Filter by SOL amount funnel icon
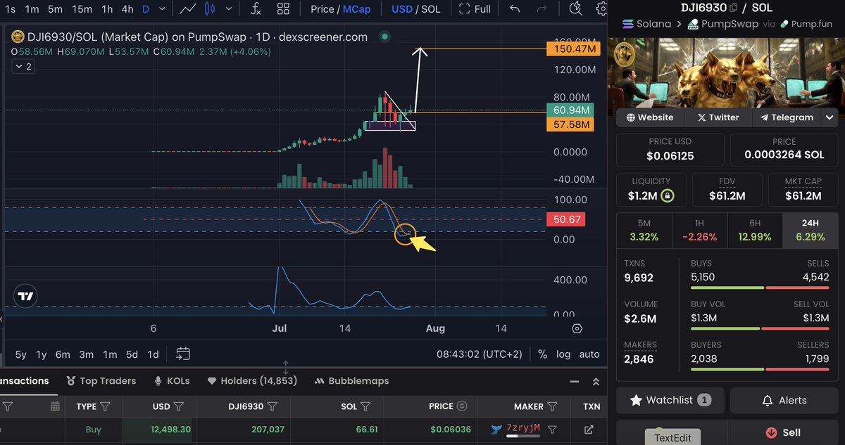 [367, 406]
